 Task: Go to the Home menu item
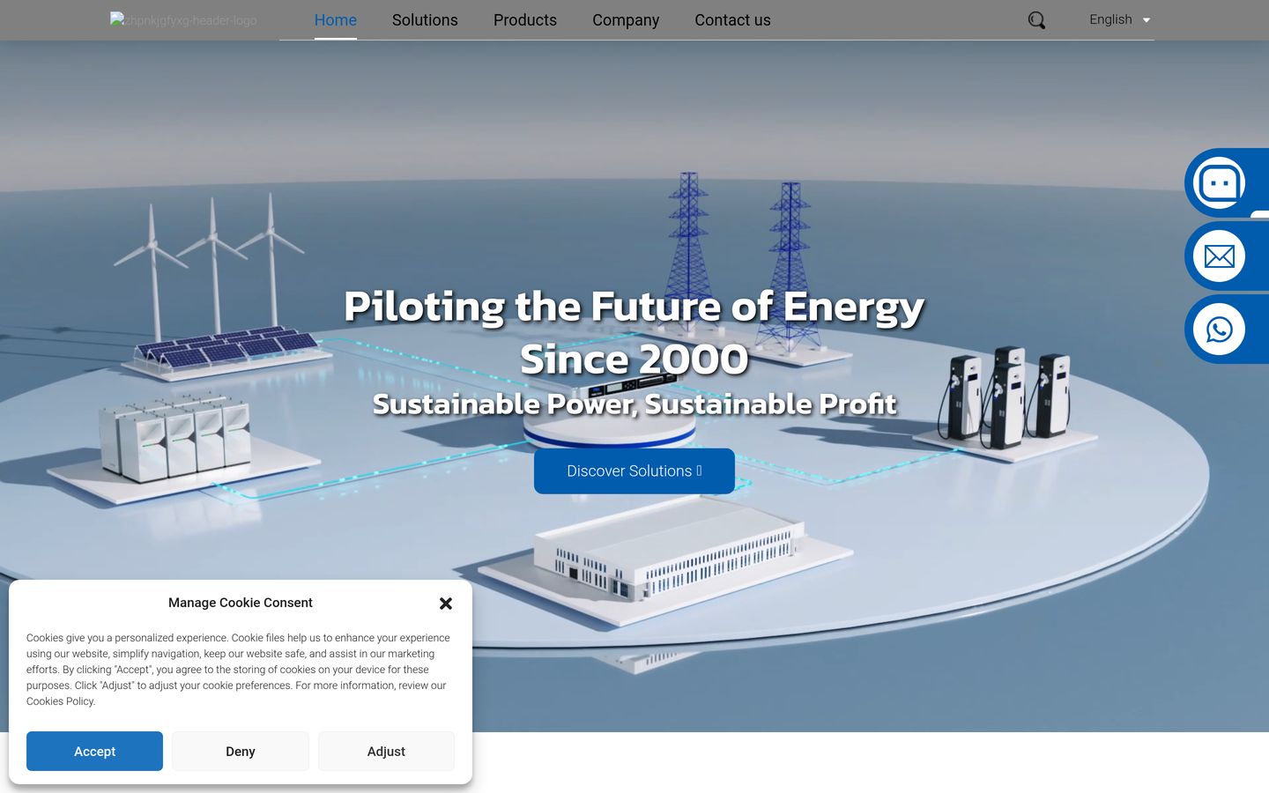point(336,20)
